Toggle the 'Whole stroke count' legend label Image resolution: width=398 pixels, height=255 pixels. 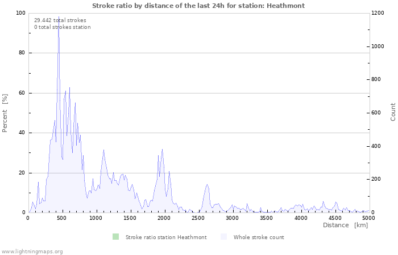click(x=259, y=237)
